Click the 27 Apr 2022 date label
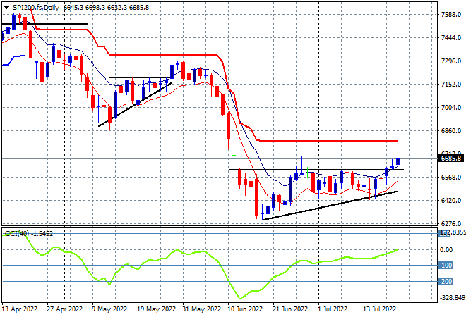This screenshot has width=466, height=317. [64, 309]
